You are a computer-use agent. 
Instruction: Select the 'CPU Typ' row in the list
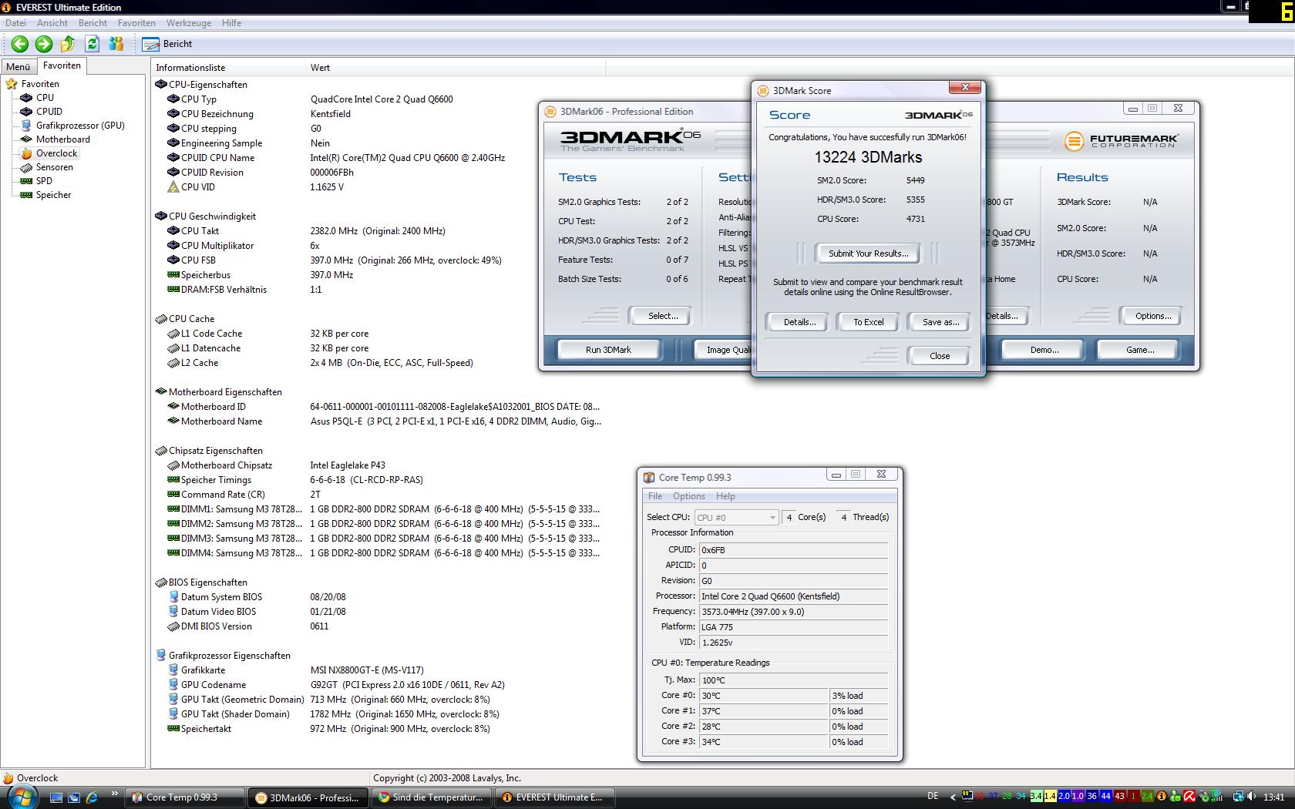pyautogui.click(x=378, y=99)
